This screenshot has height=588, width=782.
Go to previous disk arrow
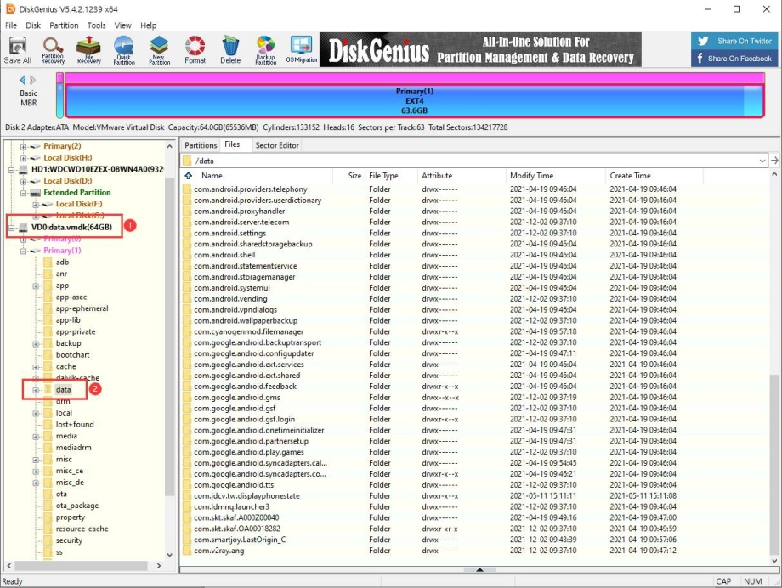(22, 80)
